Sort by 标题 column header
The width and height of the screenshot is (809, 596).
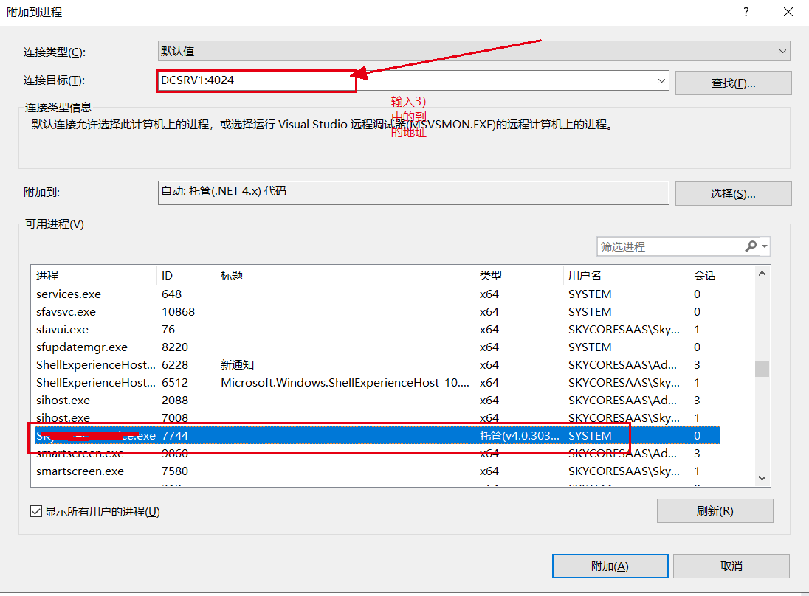[x=345, y=275]
